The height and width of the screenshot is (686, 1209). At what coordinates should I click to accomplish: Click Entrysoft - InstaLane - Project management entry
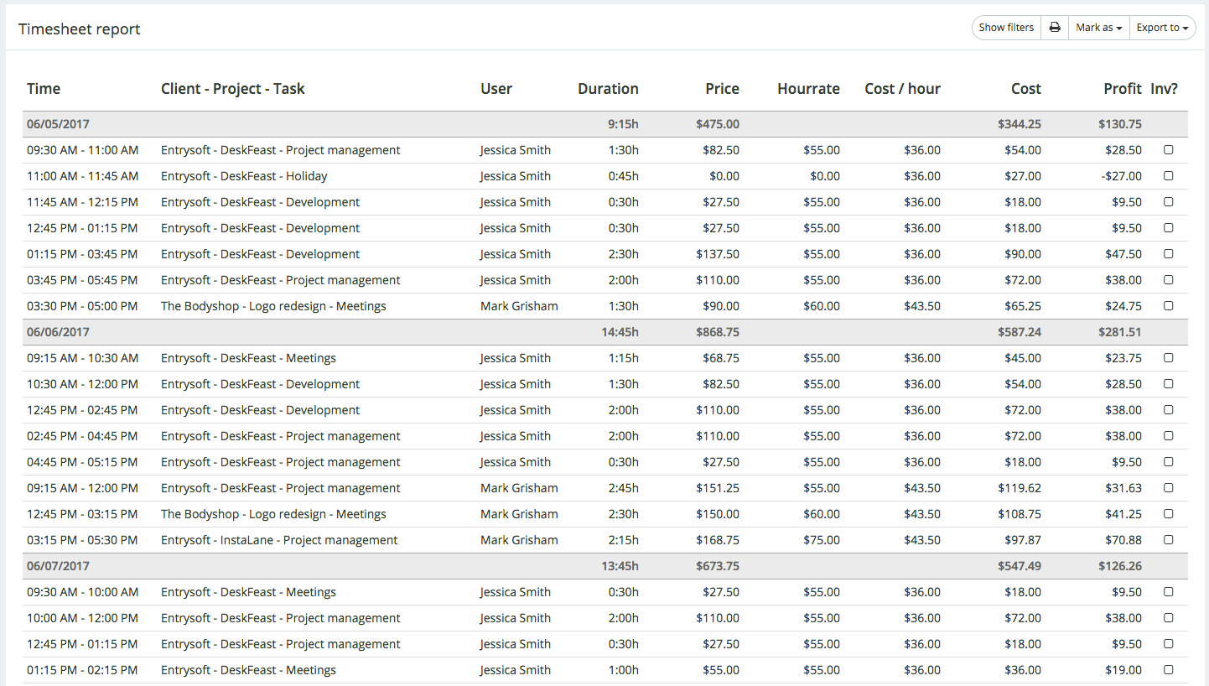279,540
